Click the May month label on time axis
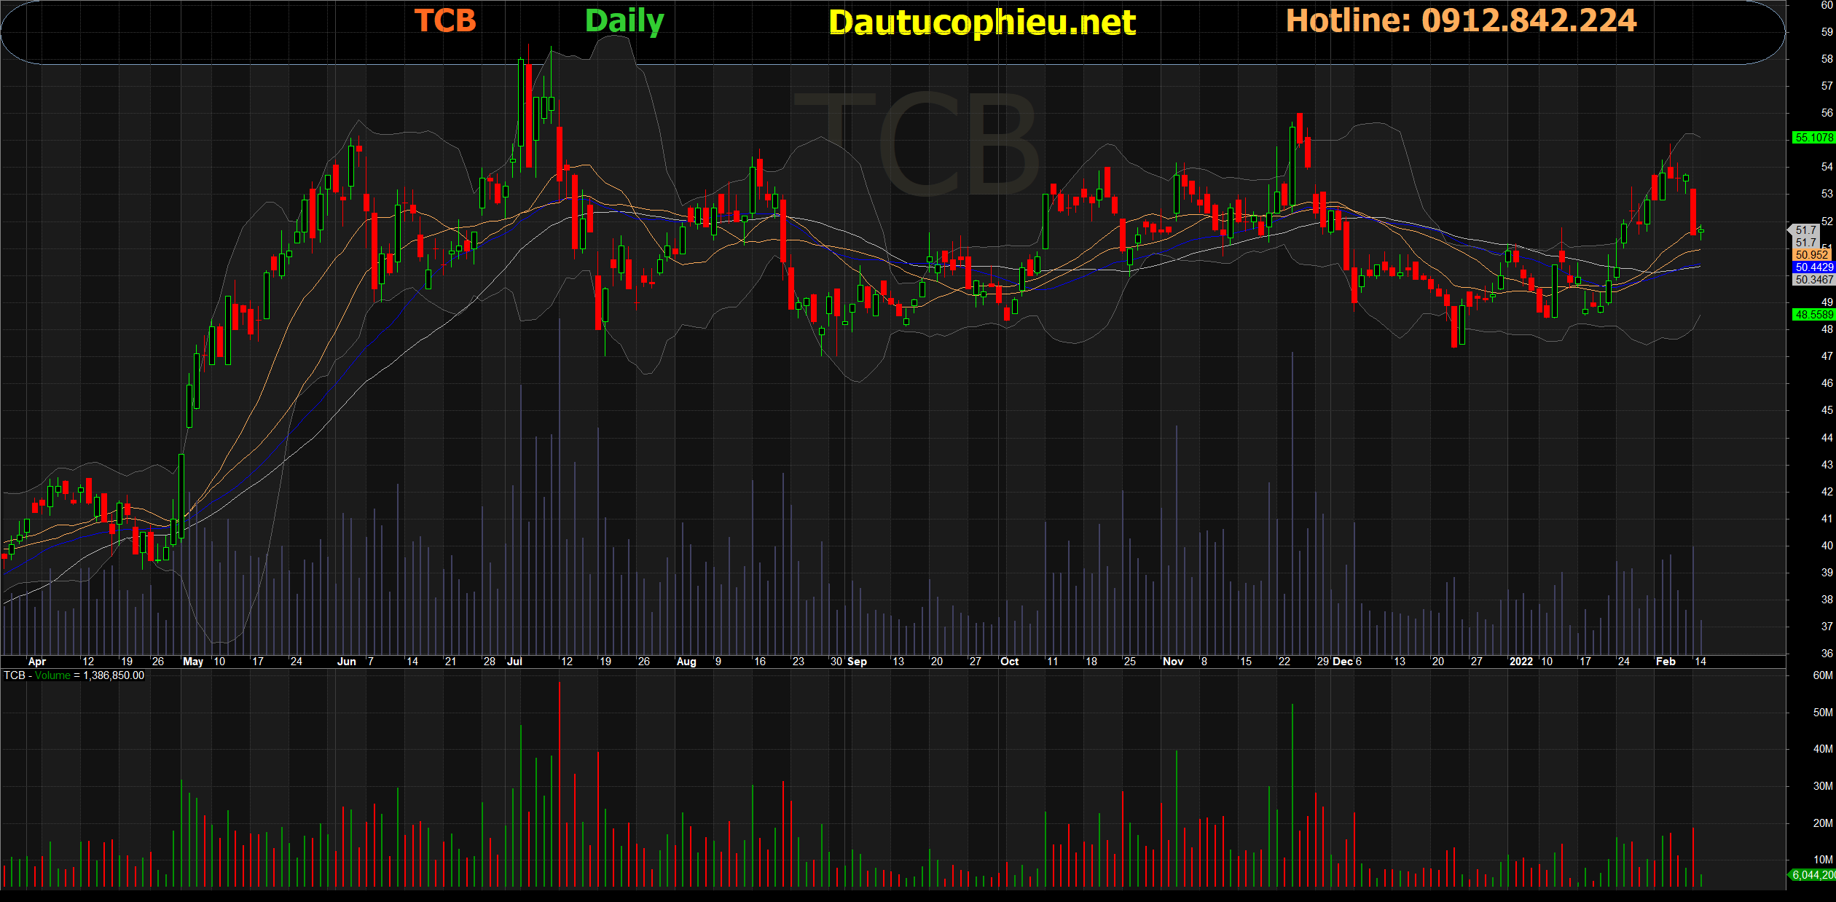 [193, 662]
